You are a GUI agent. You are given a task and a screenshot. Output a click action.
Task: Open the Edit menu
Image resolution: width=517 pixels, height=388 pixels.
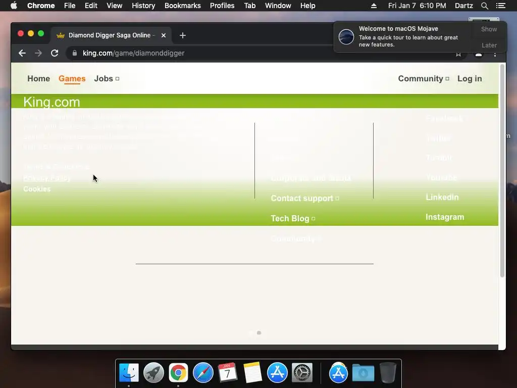click(x=91, y=6)
